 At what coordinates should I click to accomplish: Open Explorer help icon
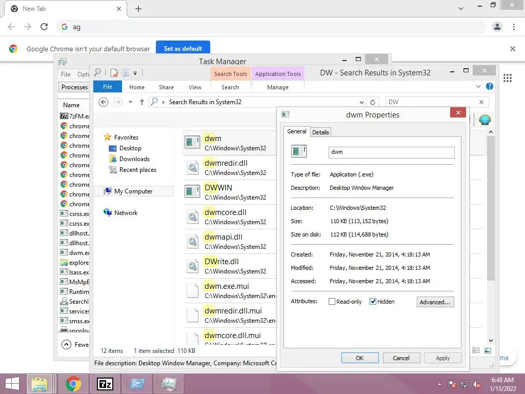coord(489,86)
